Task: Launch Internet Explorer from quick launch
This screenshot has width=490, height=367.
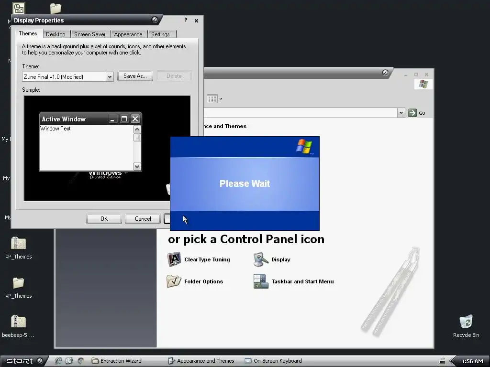Action: (x=58, y=361)
